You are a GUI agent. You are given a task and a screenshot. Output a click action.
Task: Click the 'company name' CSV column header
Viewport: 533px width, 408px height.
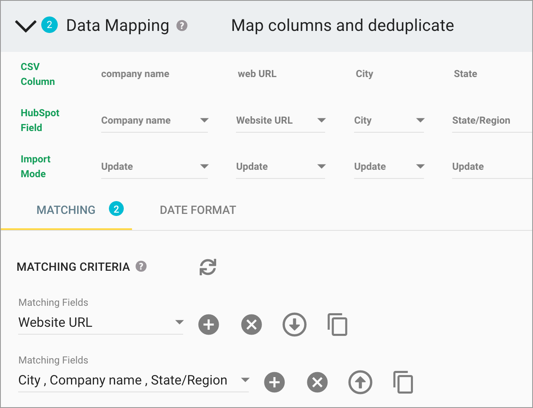135,74
